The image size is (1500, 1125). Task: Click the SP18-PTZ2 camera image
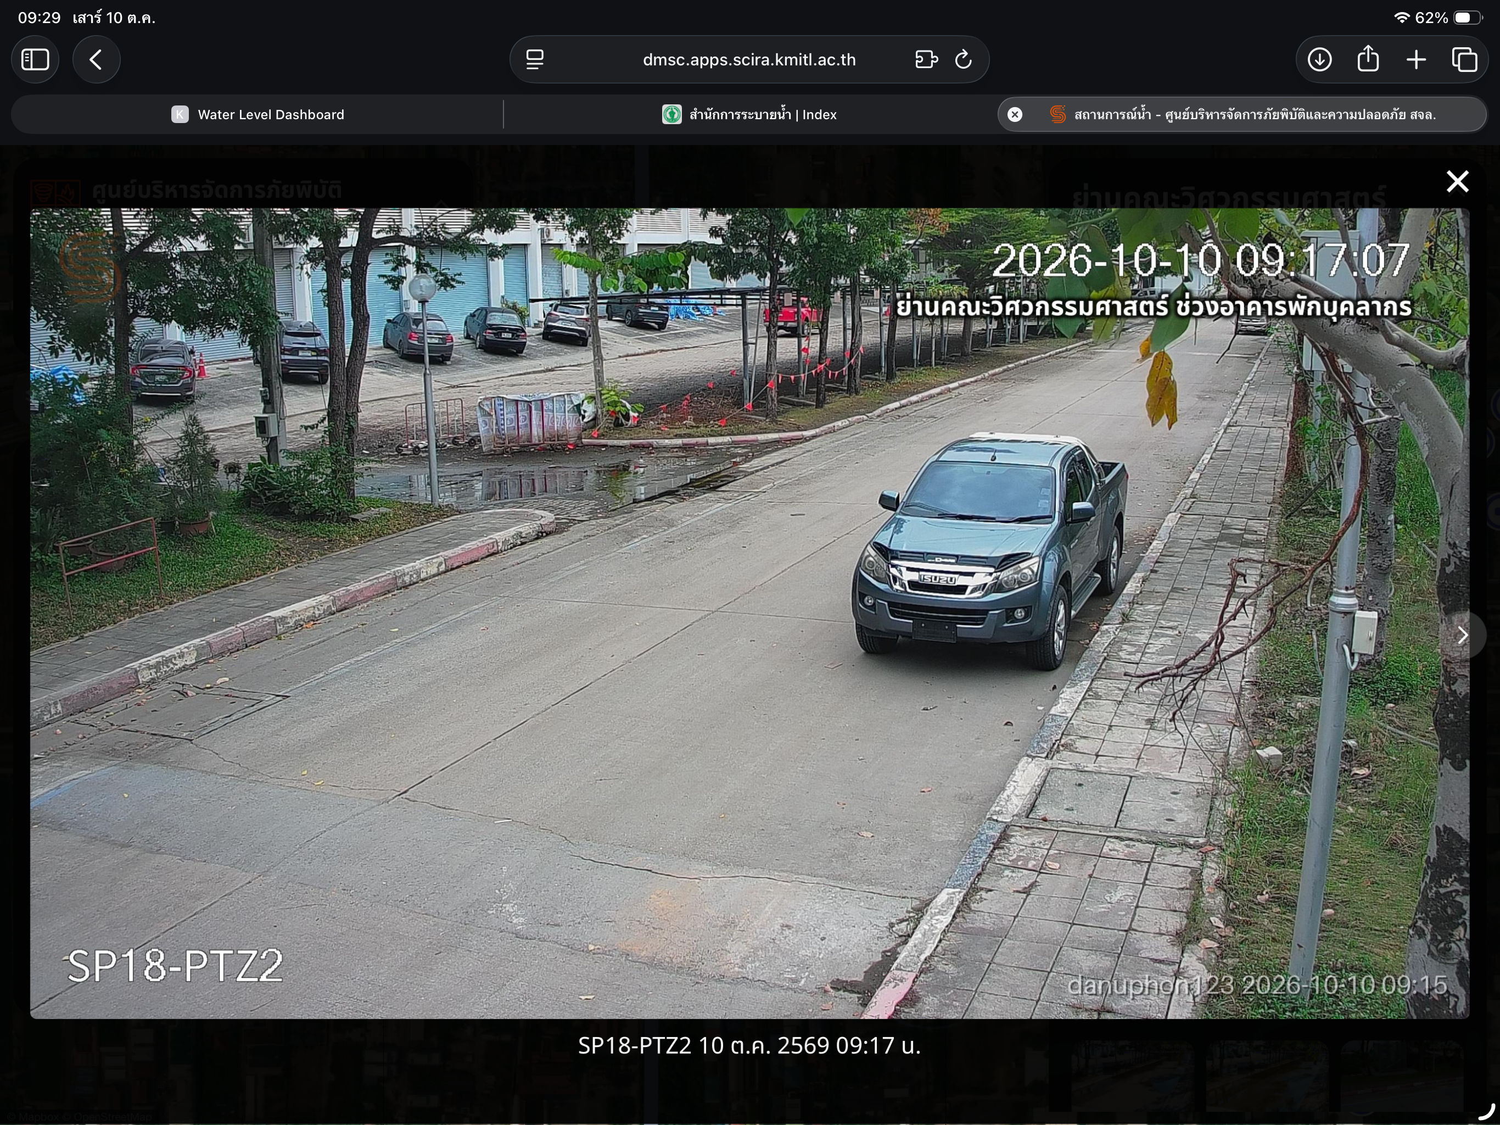749,612
